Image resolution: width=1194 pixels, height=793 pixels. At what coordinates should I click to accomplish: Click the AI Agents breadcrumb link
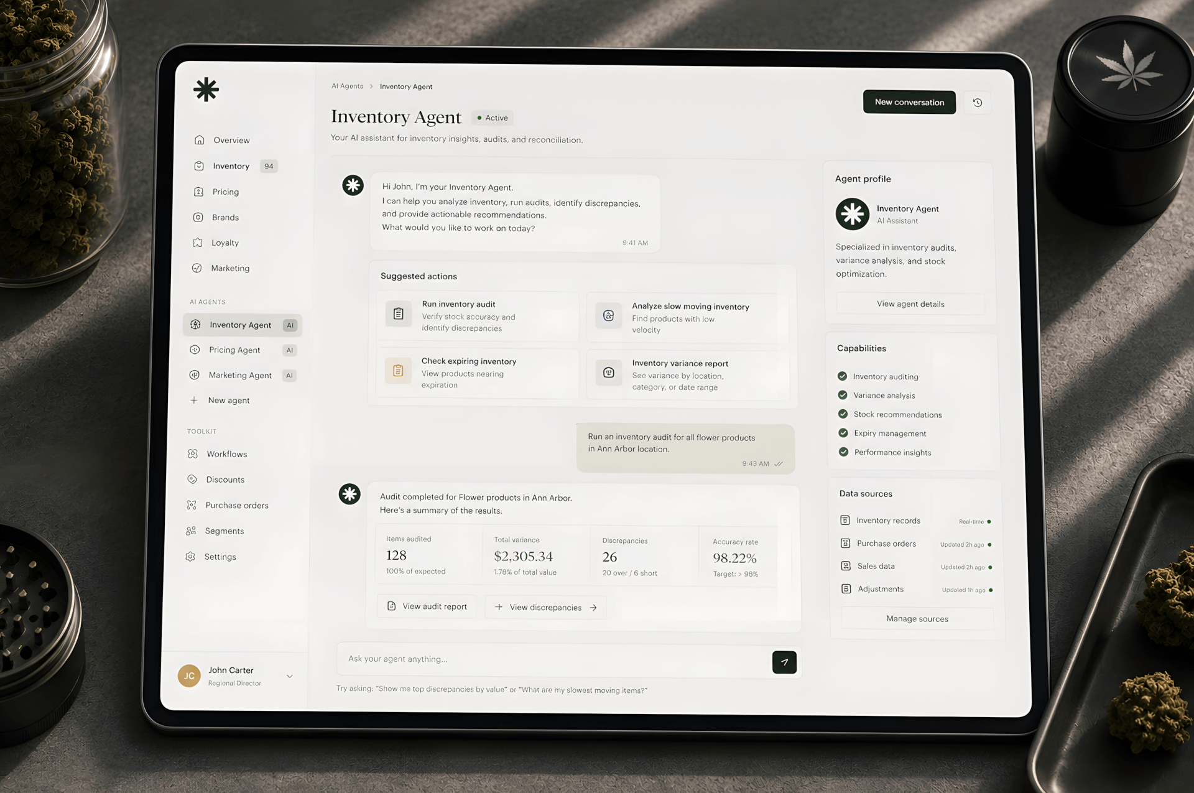(x=347, y=86)
